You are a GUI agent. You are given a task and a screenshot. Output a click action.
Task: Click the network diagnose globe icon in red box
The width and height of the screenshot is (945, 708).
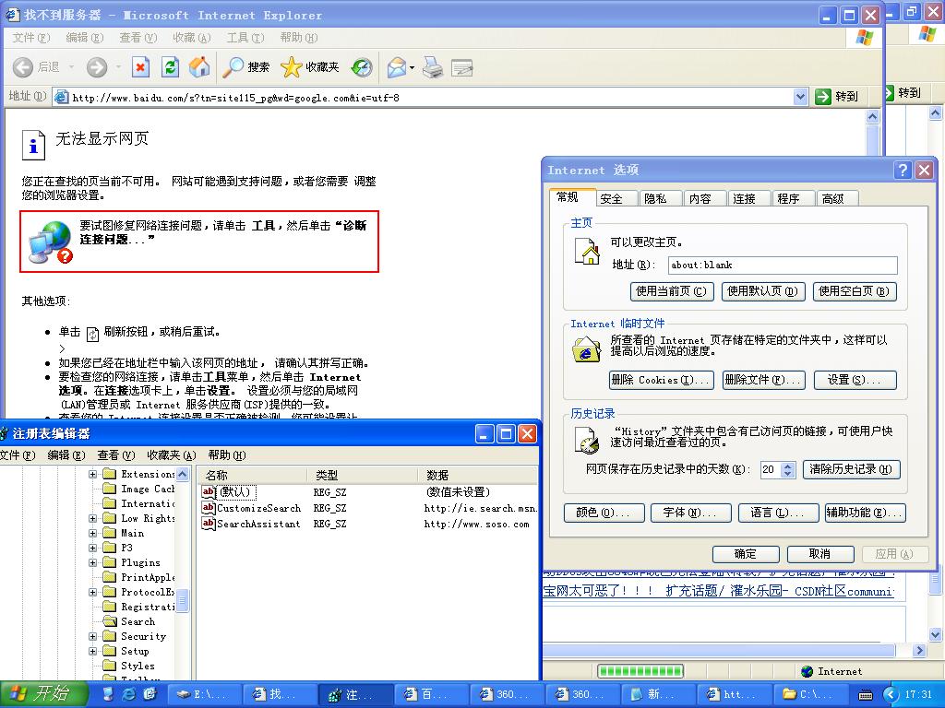click(x=51, y=242)
